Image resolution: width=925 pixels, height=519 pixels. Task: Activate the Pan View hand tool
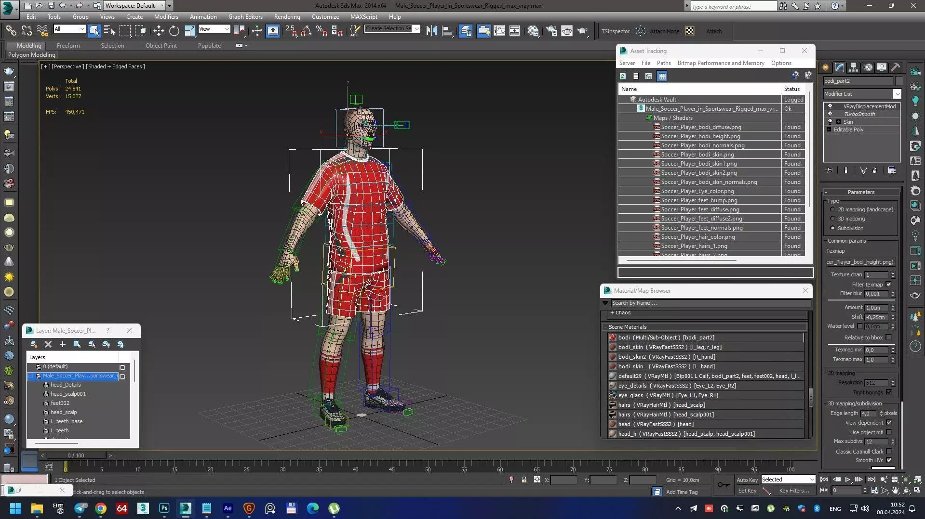click(895, 491)
